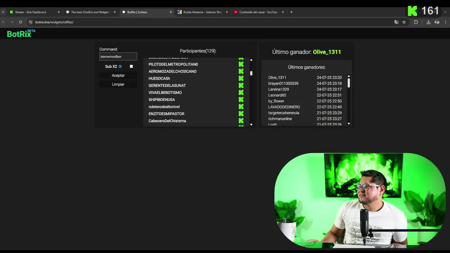Viewport: 450px width, 253px height.
Task: Reload the page with browser refresh icon
Action: [x=20, y=22]
